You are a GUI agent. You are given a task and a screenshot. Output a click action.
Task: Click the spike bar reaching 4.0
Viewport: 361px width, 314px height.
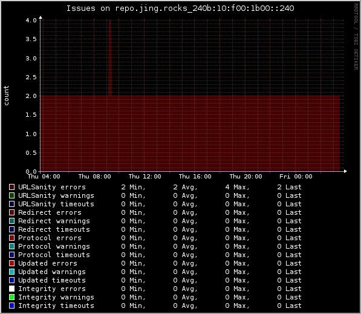[110, 58]
